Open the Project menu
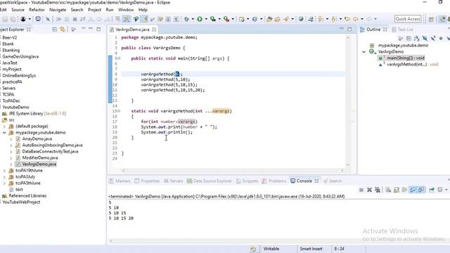The image size is (450, 253). (94, 10)
